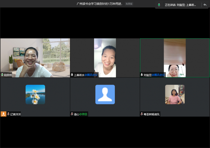Click the microphone icon beside 上善若水
Image resolution: width=210 pixels, height=148 pixels.
click(72, 75)
